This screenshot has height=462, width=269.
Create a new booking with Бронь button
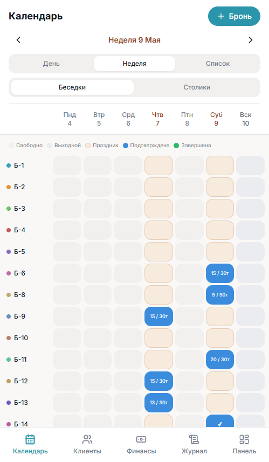[234, 16]
